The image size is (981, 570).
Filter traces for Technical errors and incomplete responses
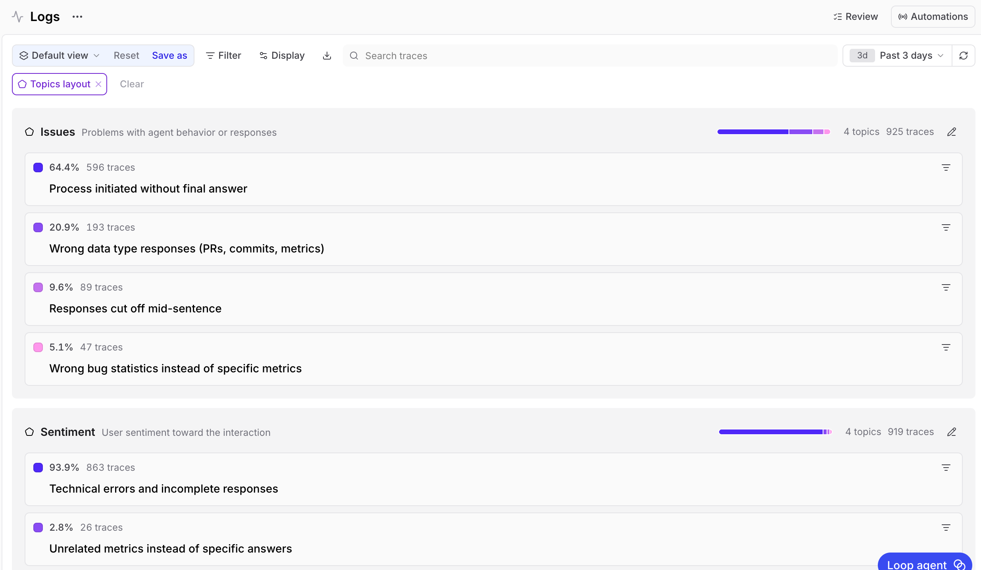point(946,467)
